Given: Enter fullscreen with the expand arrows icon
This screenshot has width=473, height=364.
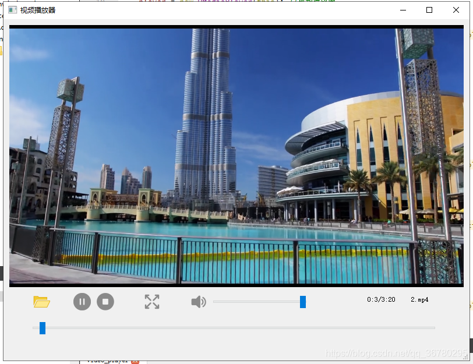Looking at the screenshot, I should pyautogui.click(x=152, y=302).
